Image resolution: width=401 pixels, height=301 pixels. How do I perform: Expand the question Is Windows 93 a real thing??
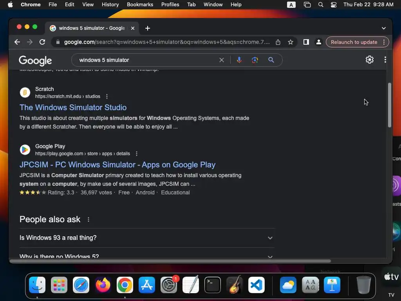pos(147,238)
